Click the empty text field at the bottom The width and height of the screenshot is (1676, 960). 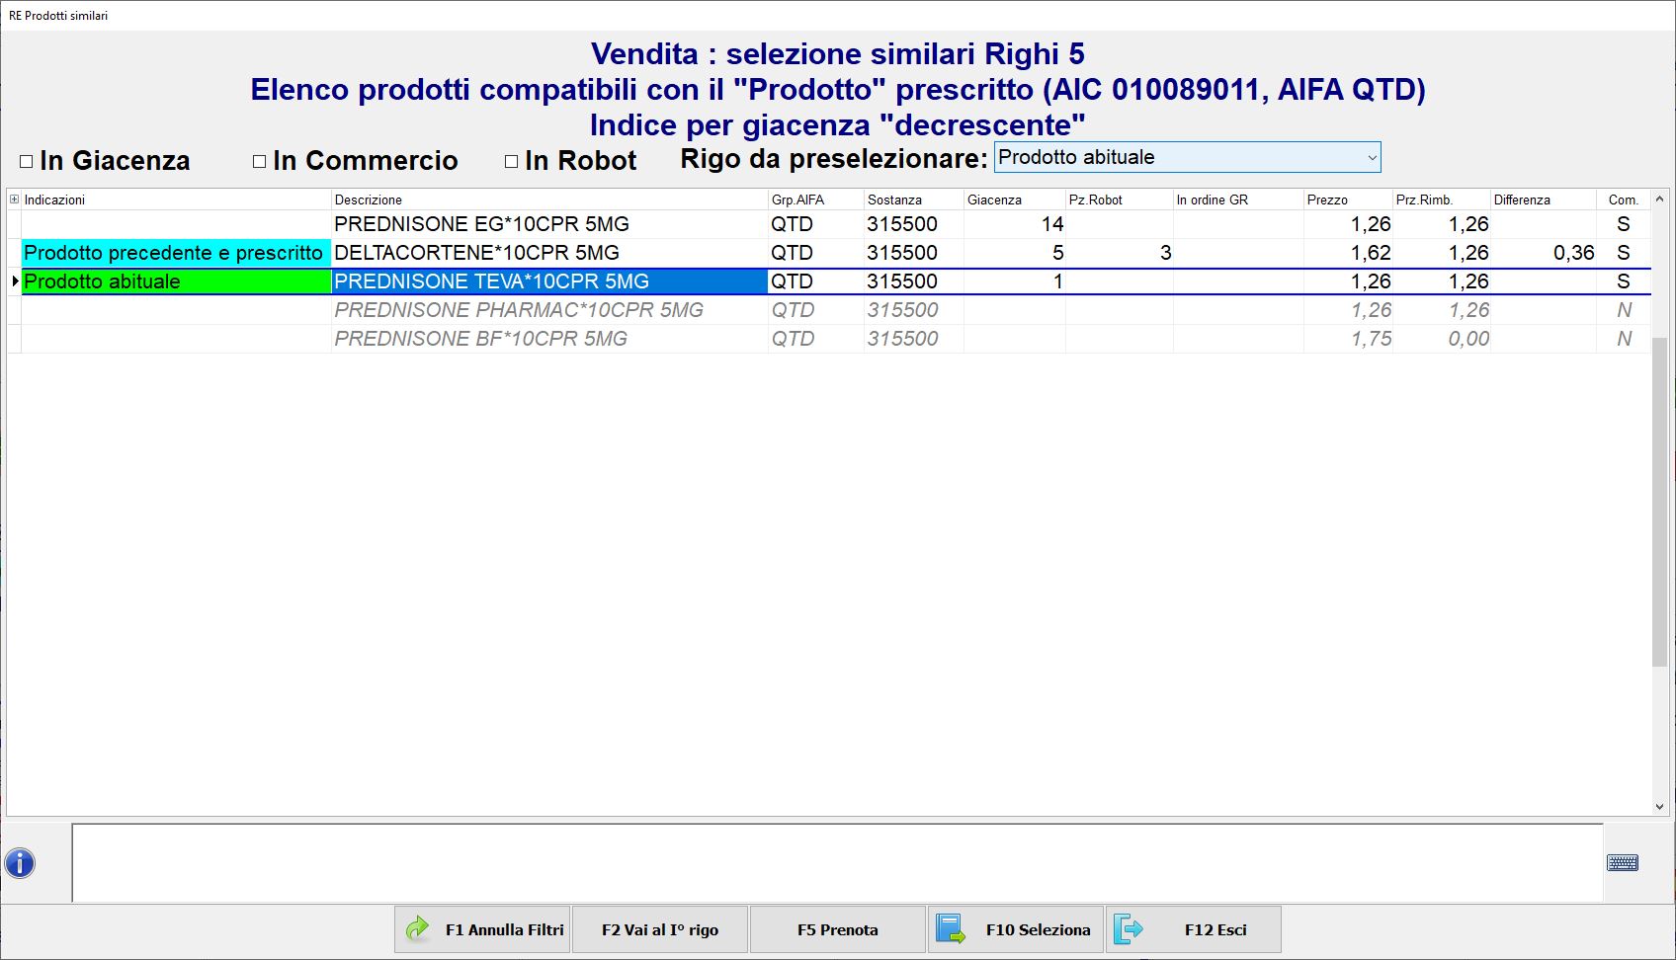[836, 863]
